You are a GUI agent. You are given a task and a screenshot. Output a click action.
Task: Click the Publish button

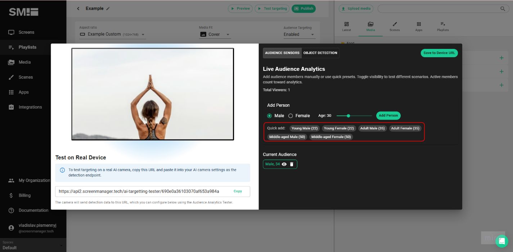coord(303,9)
